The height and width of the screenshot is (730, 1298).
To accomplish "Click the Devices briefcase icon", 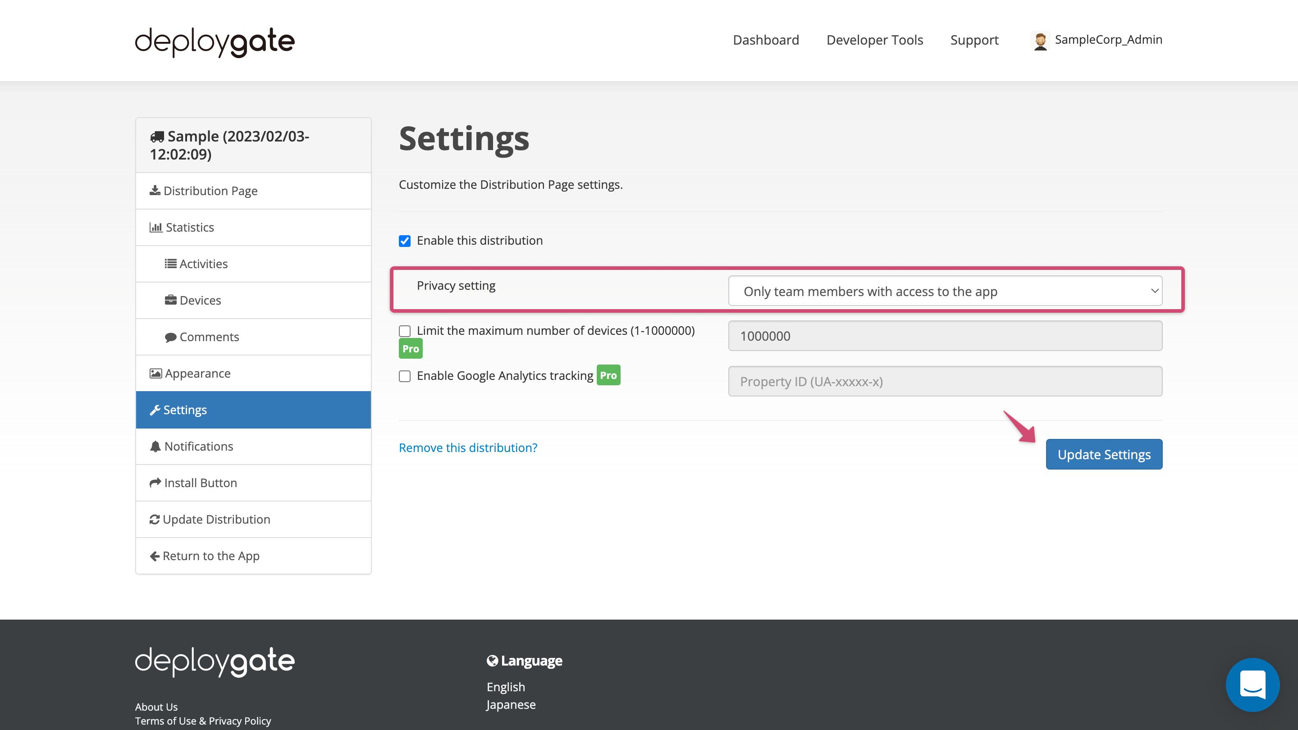I will pyautogui.click(x=171, y=300).
